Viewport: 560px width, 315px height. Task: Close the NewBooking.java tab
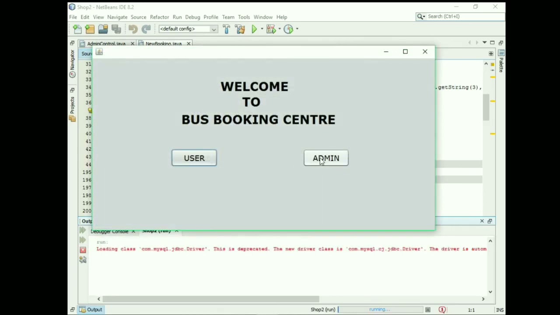click(189, 44)
